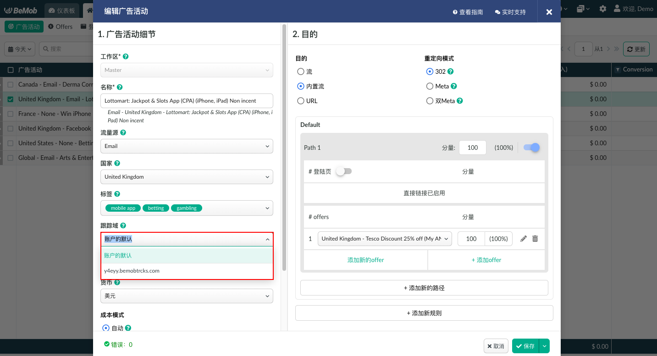Open help icon next to 双Meta redirect
This screenshot has width=657, height=356.
460,101
